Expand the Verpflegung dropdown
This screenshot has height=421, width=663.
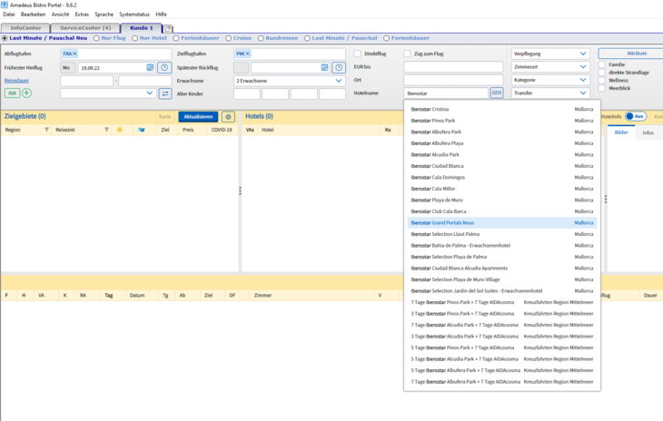(550, 54)
